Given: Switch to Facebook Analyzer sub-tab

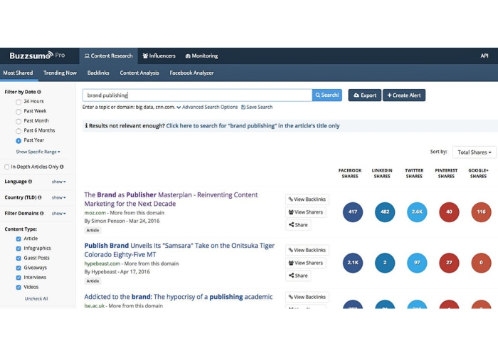Looking at the screenshot, I should coord(191,73).
